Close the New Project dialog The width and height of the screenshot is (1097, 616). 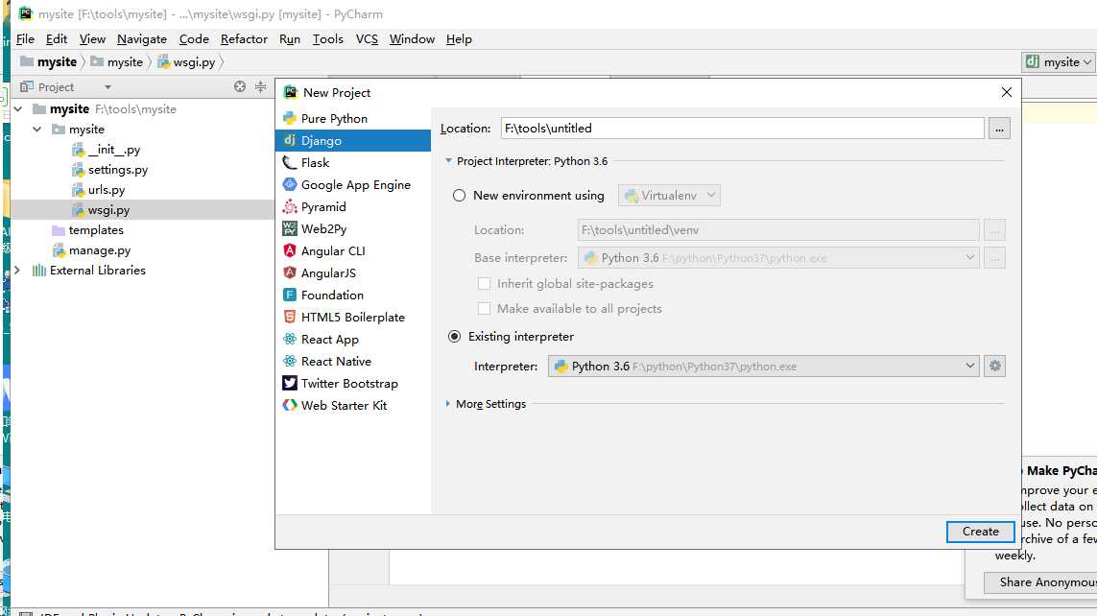pyautogui.click(x=1006, y=92)
